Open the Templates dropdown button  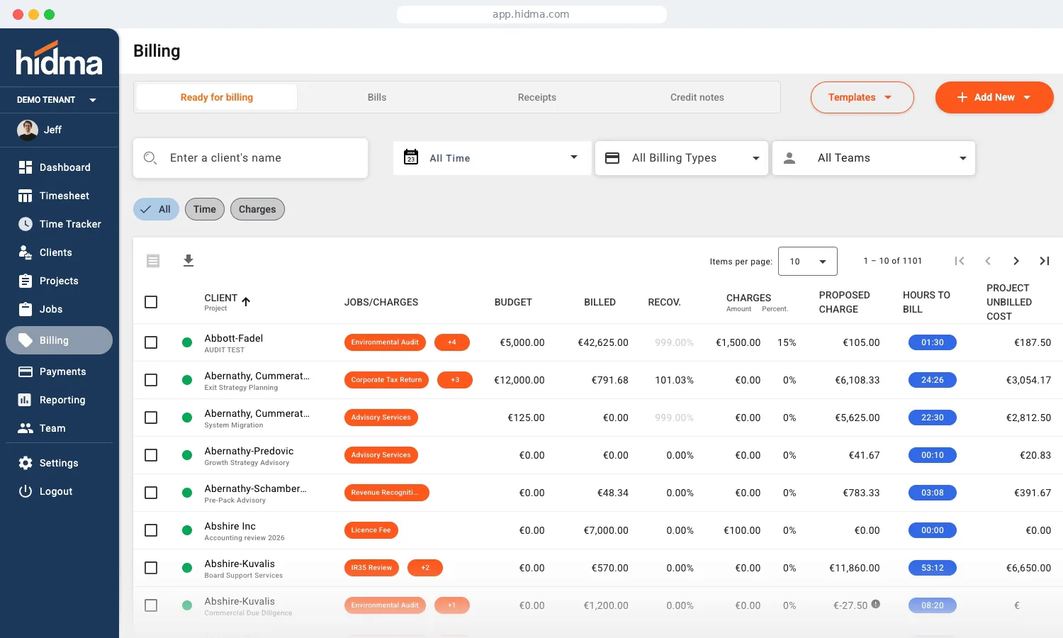(862, 97)
